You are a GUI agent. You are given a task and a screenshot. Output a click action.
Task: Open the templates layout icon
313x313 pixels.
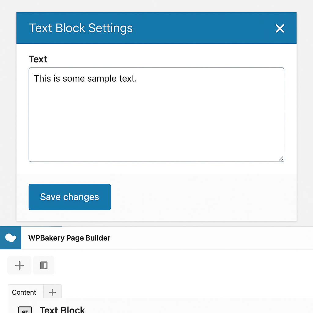pos(44,265)
